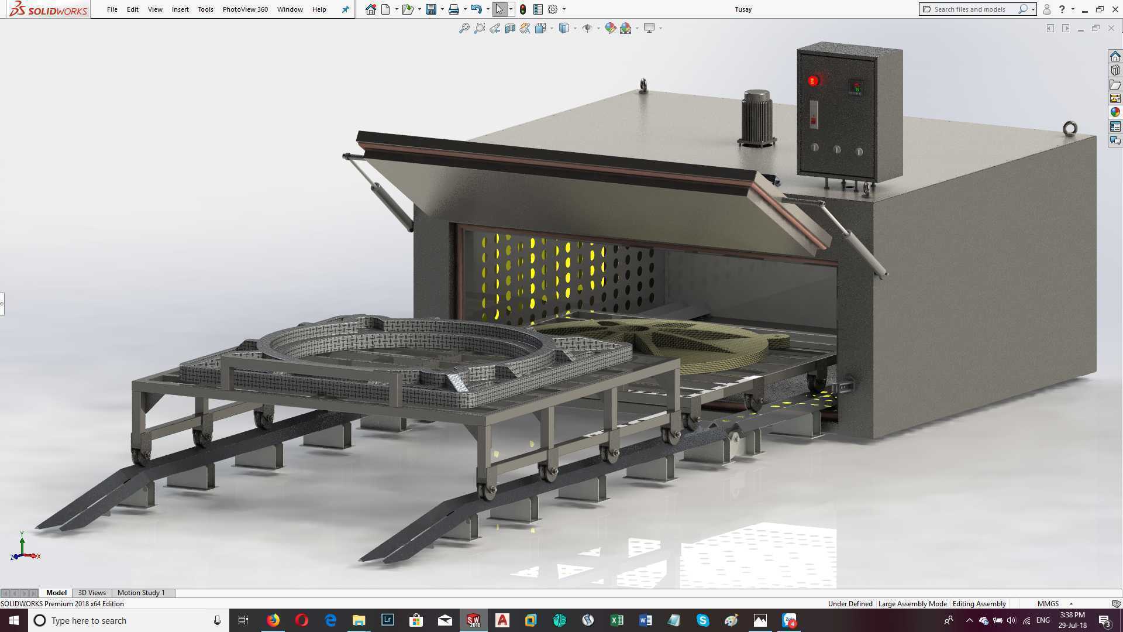Expand the Display Style dropdown arrow

pos(575,28)
